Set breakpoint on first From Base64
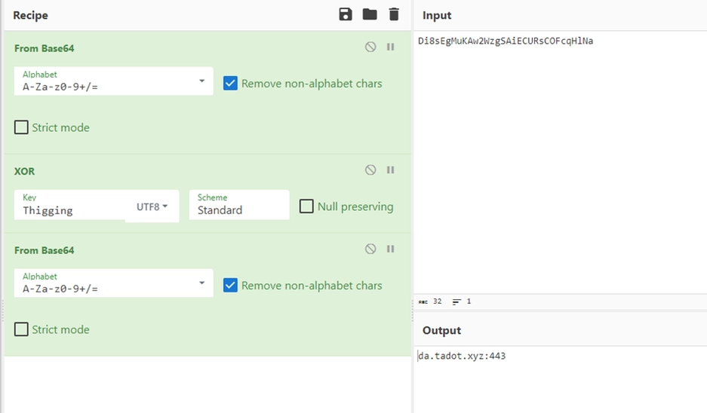The image size is (707, 413). 391,47
